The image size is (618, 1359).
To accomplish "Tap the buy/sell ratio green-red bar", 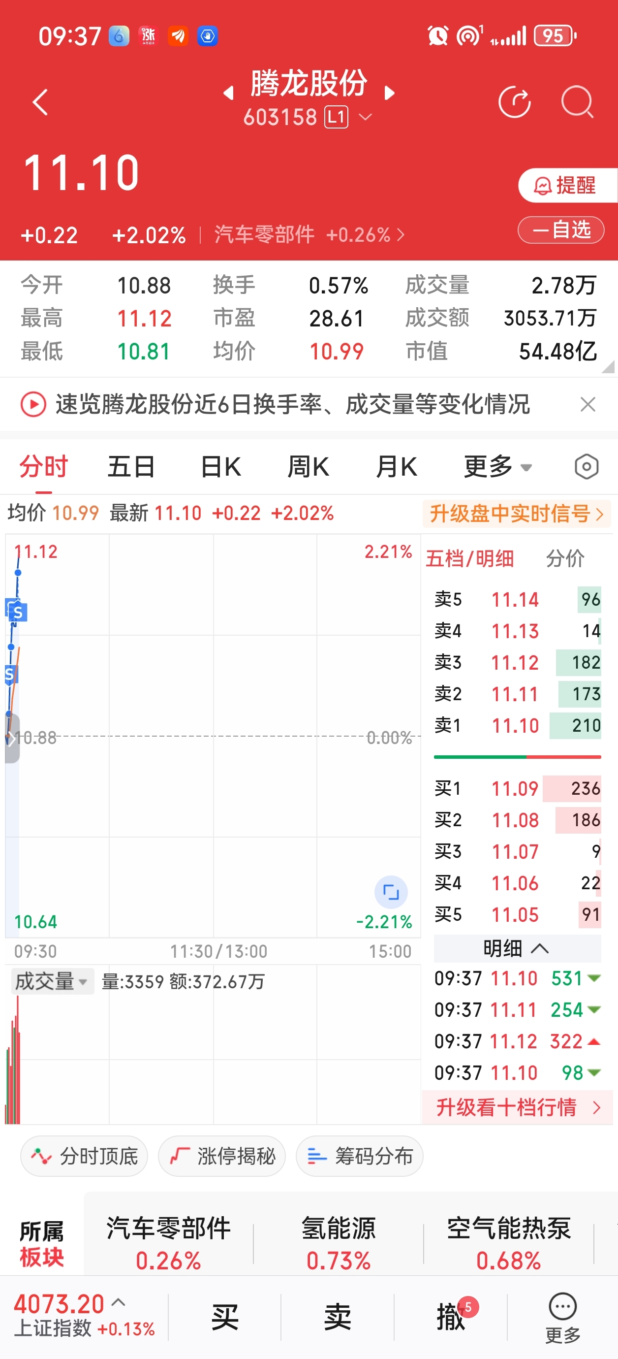I will (517, 757).
